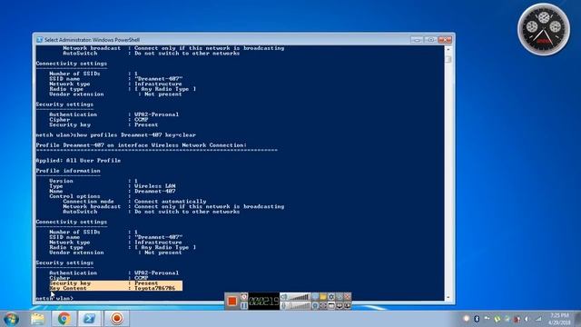Open File Explorer from the taskbar
This screenshot has height=327, width=581.
coord(37,319)
